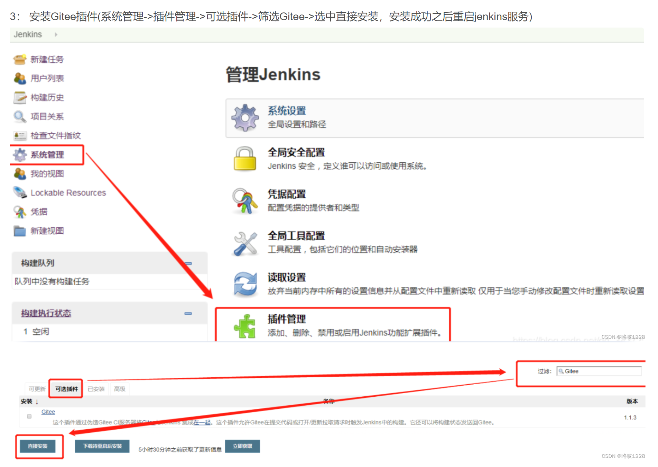
Task: Open the user list (用户列表) icon
Action: [20, 79]
